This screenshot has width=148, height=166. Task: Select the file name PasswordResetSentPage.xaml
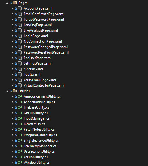46,52
